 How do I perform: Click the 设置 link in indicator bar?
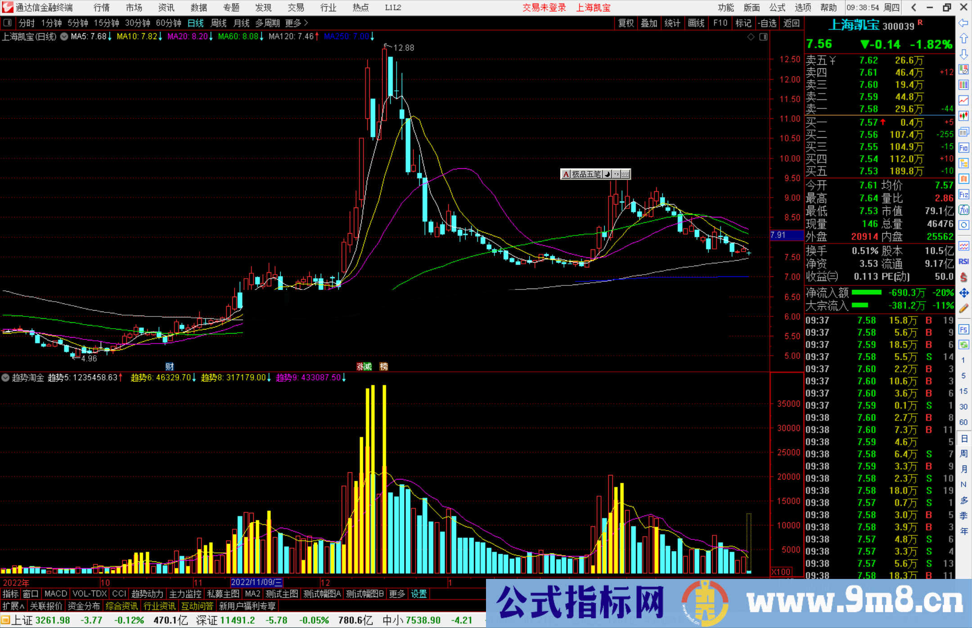click(x=418, y=594)
